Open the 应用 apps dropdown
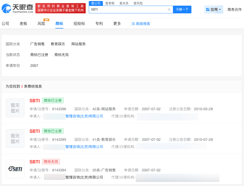Screen dimensions: 244x186 pos(214,10)
